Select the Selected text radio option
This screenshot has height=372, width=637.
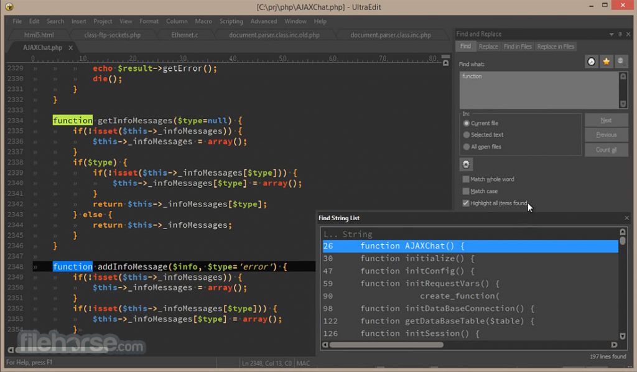466,134
